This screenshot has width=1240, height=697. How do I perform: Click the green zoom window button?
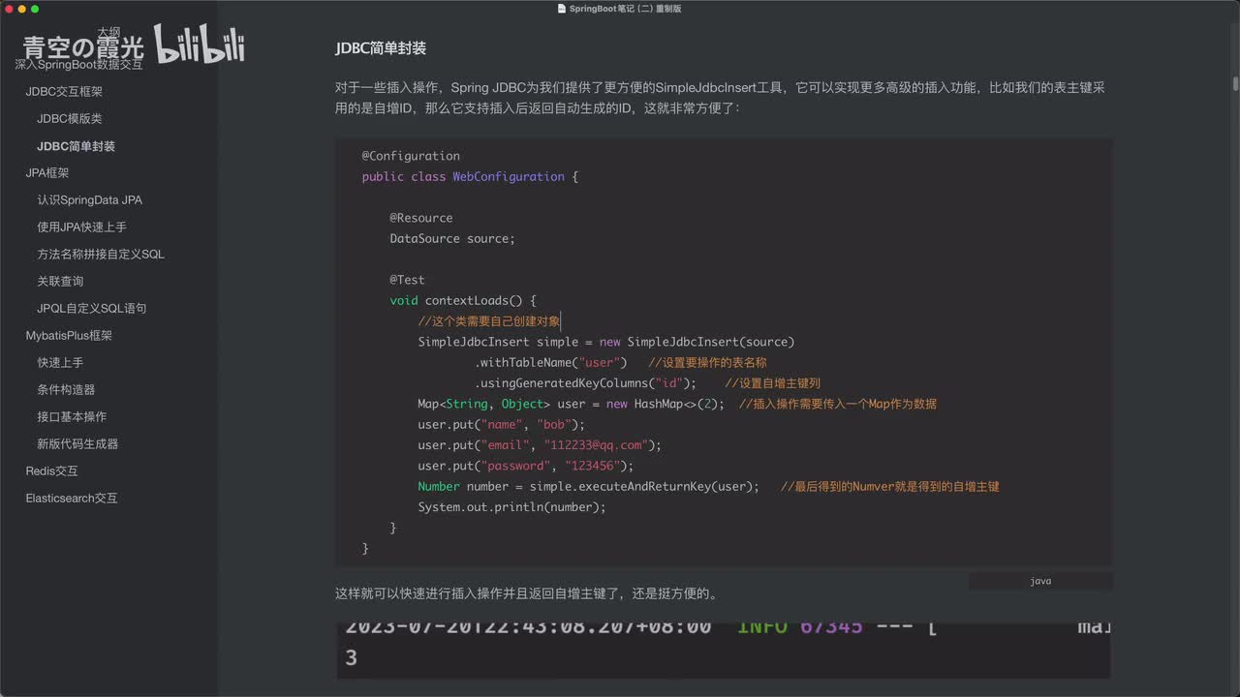(x=35, y=9)
